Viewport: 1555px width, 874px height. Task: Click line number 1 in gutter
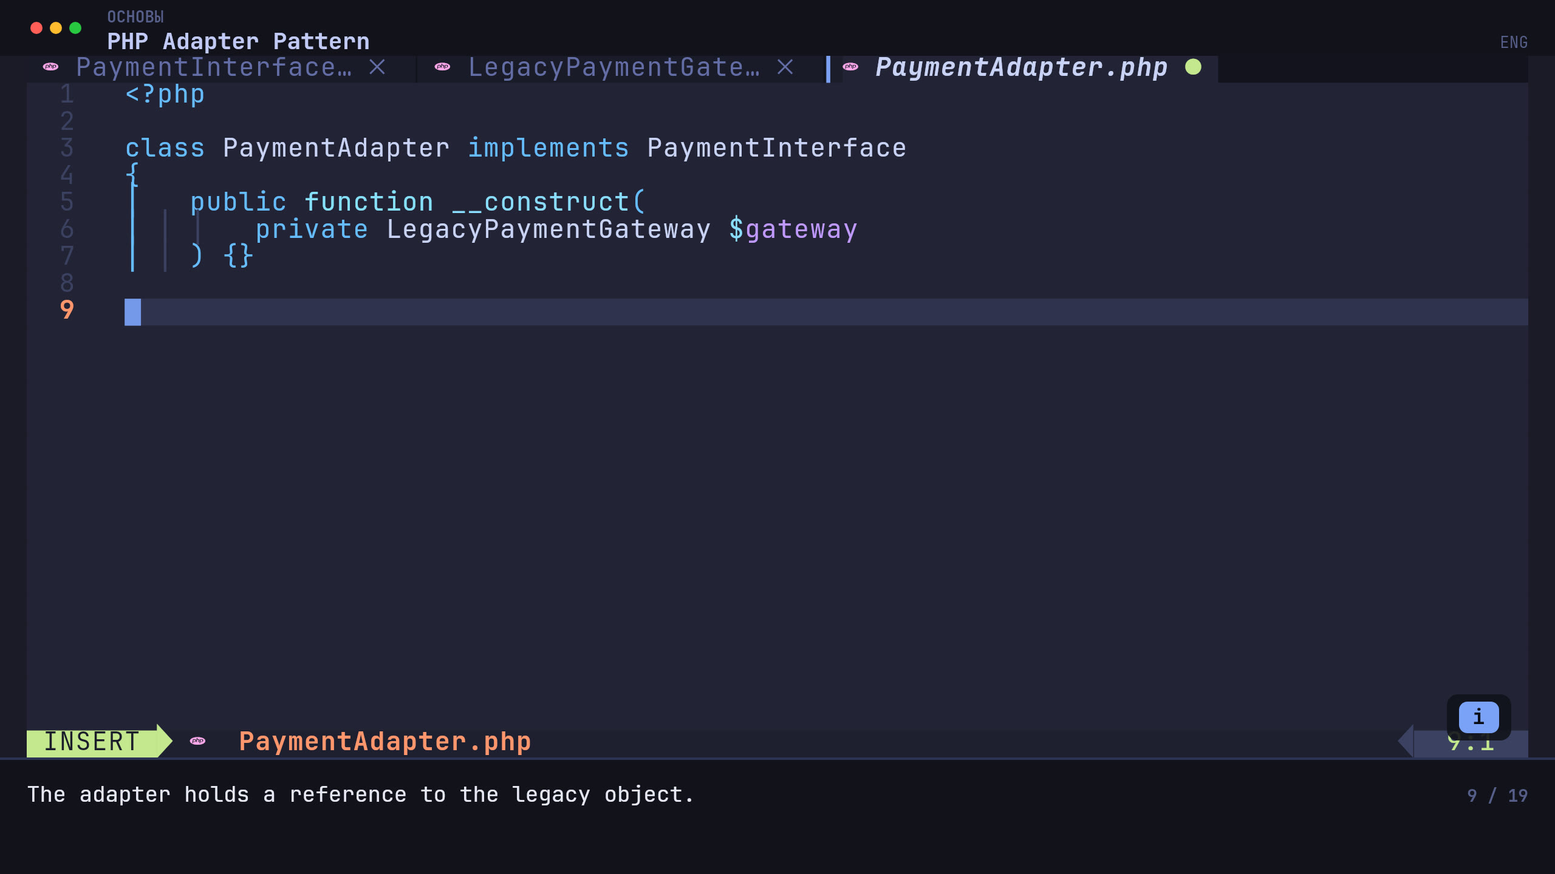click(x=67, y=94)
